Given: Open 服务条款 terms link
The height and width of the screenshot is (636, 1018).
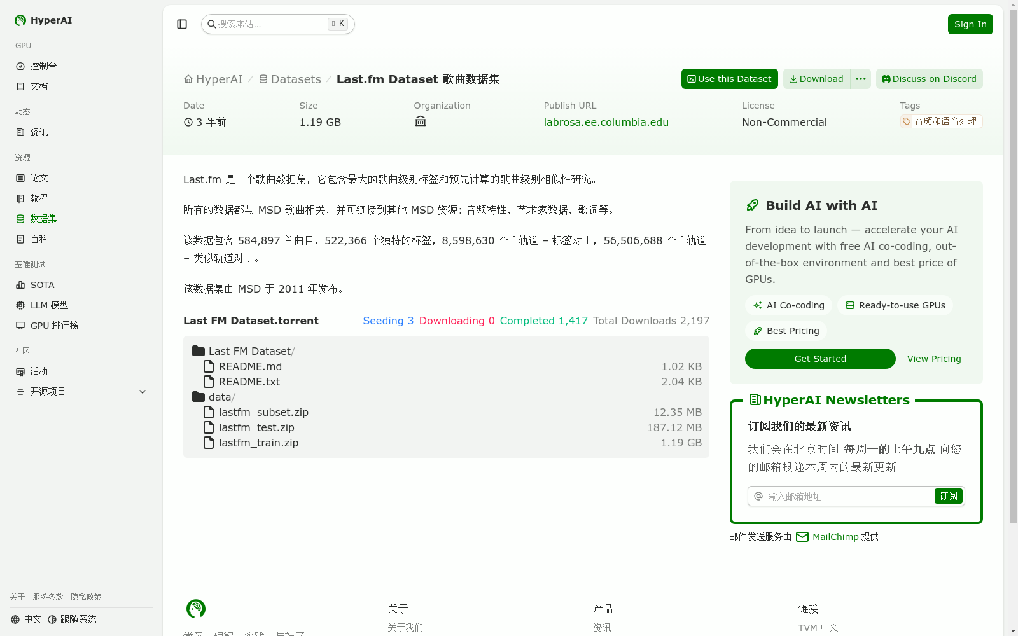Looking at the screenshot, I should coord(48,597).
